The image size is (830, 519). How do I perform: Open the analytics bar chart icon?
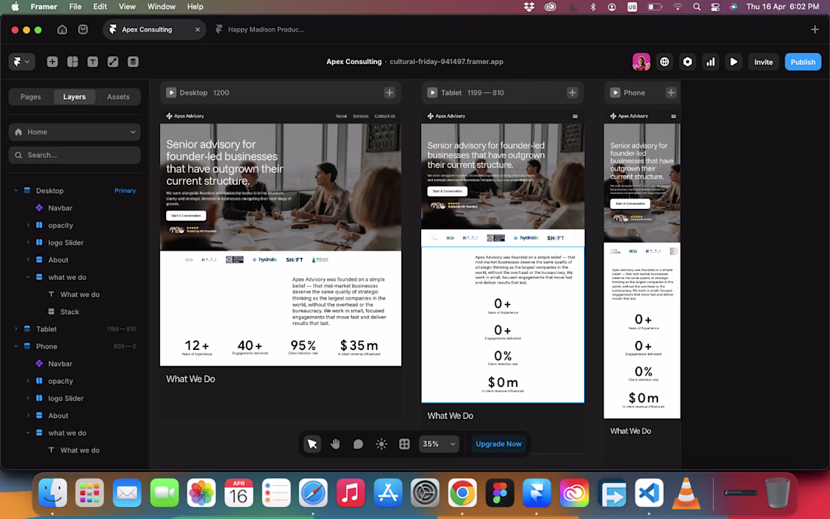pos(710,62)
